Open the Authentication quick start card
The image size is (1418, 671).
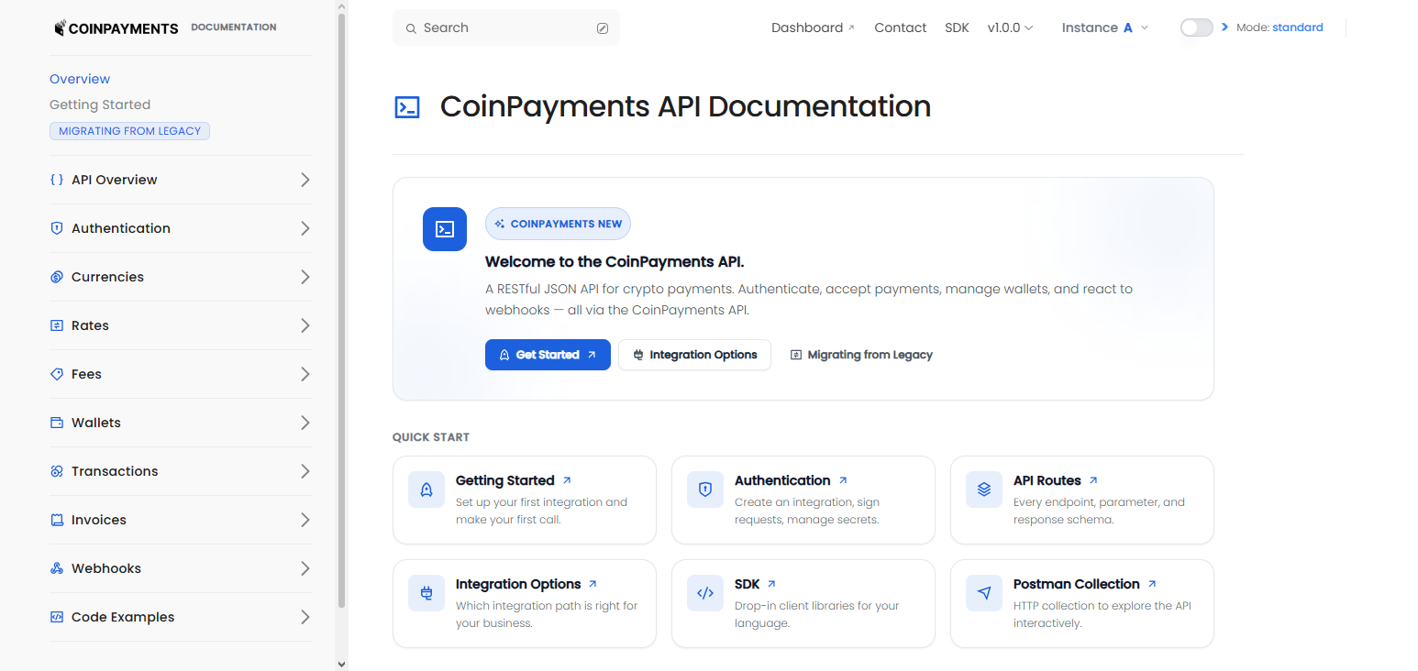(x=803, y=500)
